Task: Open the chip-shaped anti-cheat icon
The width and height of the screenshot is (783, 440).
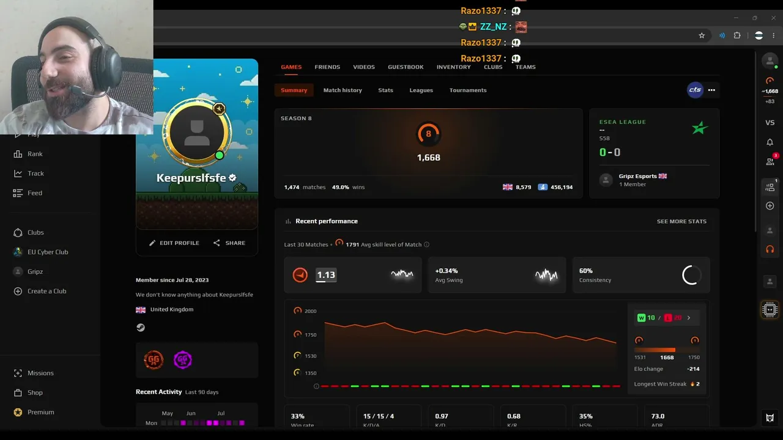Action: (x=770, y=310)
